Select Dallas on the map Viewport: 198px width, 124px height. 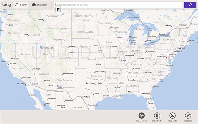tap(100, 83)
